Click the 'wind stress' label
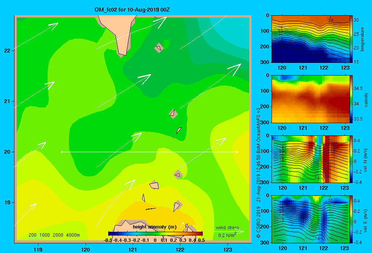This screenshot has height=253, width=372. tap(227, 228)
